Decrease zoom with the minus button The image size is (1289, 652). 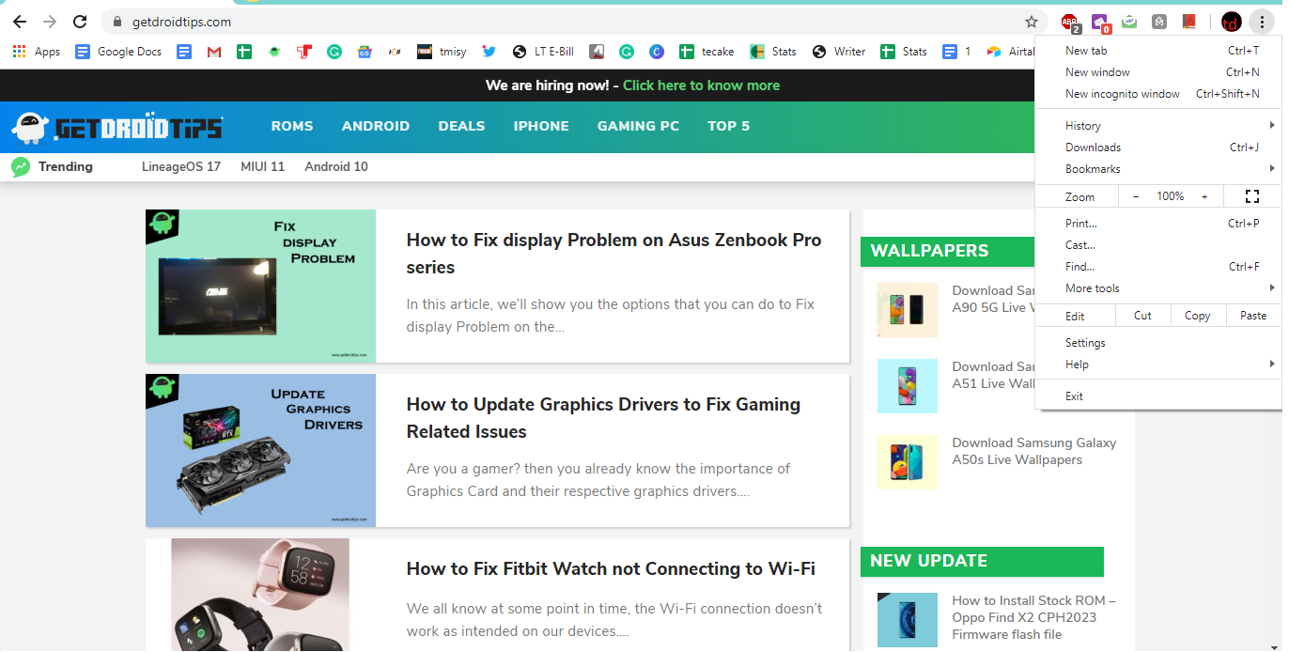coord(1136,196)
